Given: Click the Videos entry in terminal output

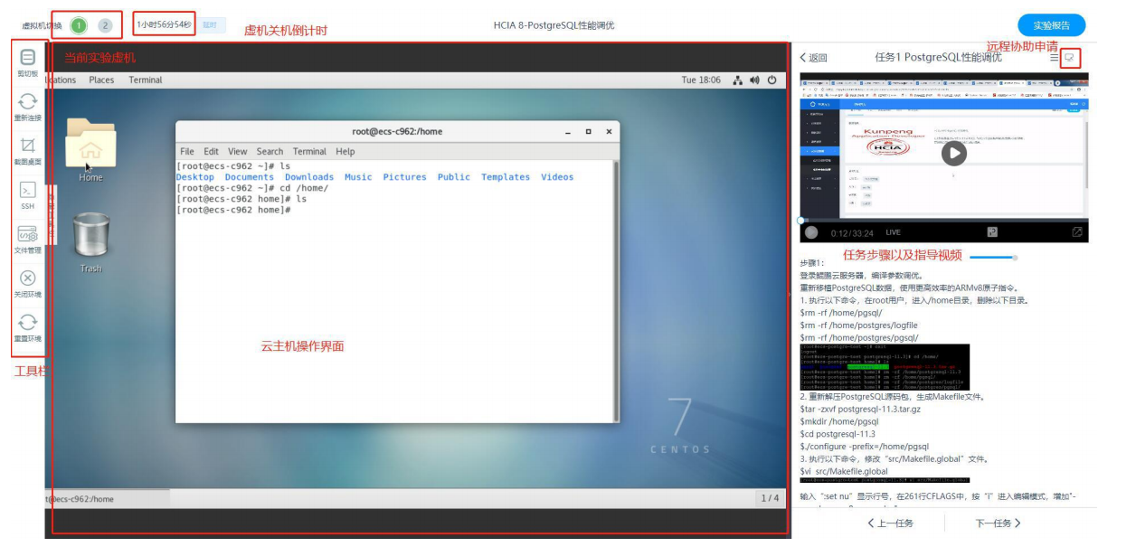Looking at the screenshot, I should [x=557, y=177].
